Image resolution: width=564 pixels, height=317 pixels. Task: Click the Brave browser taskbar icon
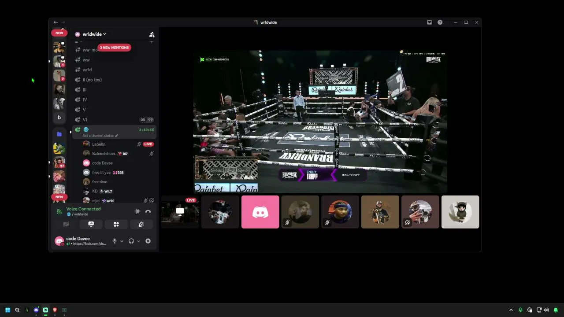(x=55, y=310)
